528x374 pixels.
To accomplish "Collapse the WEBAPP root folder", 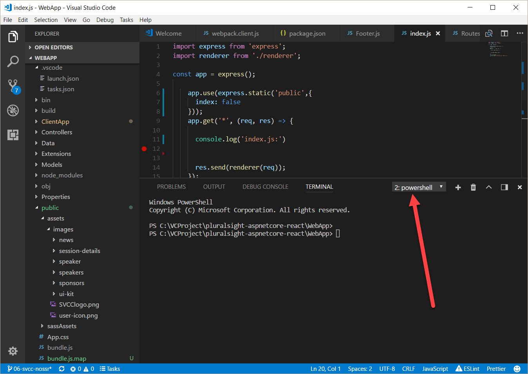I will click(82, 58).
